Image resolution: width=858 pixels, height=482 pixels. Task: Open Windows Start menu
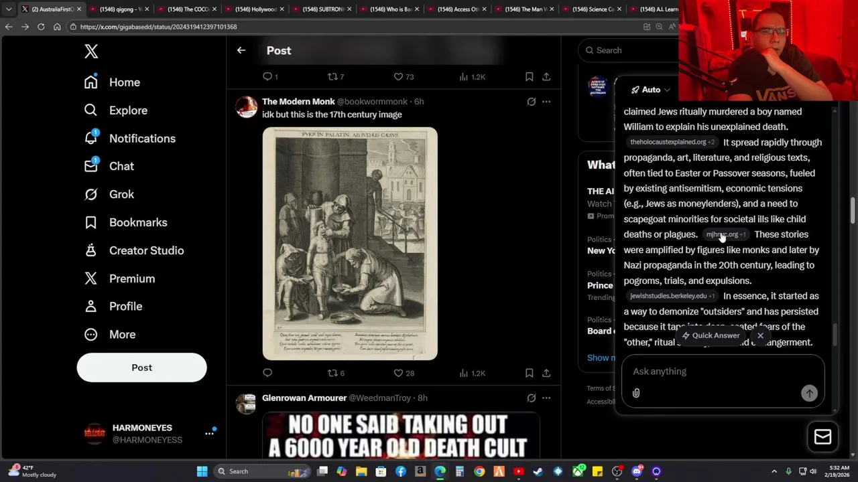coord(202,471)
